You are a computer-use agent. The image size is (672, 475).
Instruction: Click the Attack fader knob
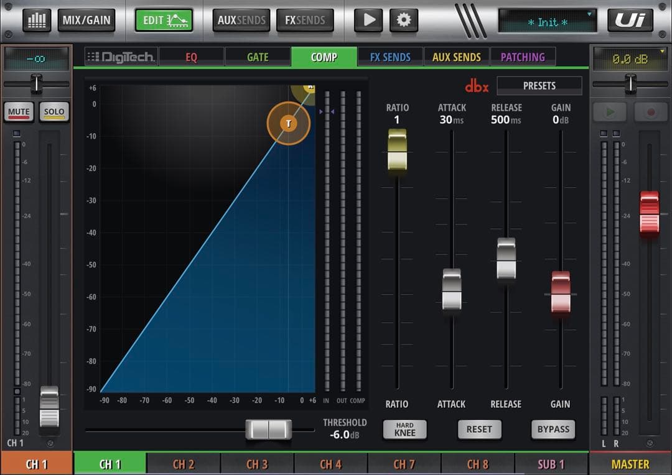click(x=452, y=289)
